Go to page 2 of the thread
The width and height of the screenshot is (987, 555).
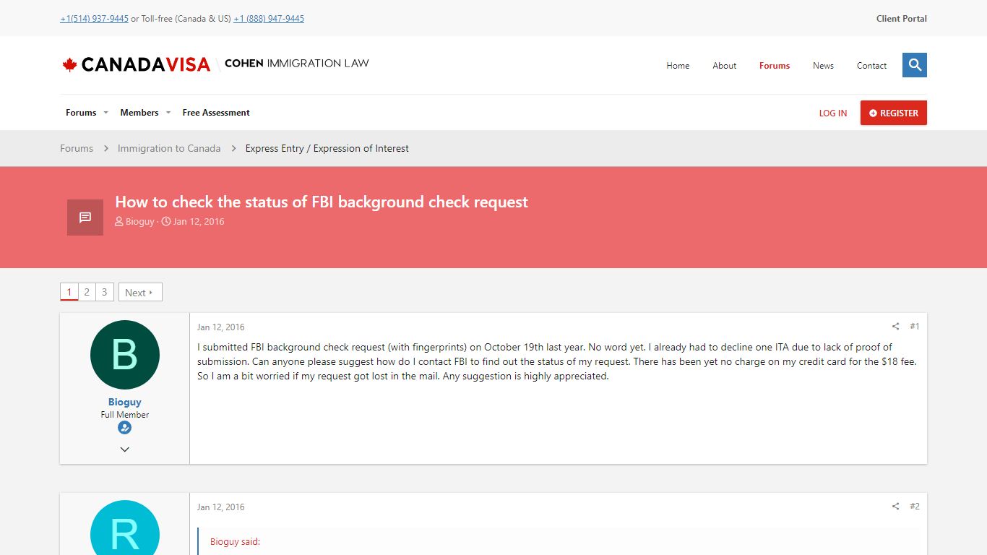[87, 292]
